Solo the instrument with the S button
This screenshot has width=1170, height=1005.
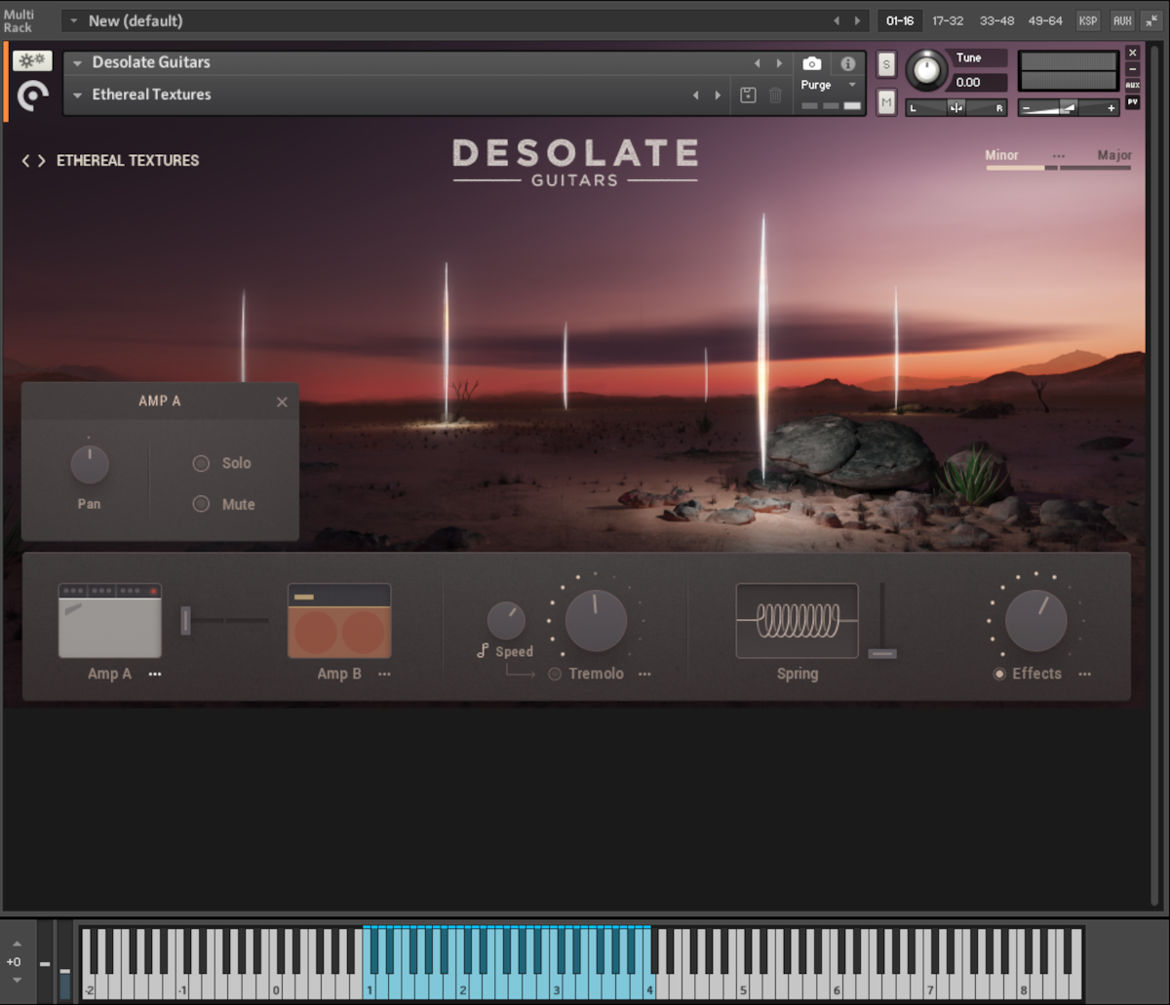(886, 64)
